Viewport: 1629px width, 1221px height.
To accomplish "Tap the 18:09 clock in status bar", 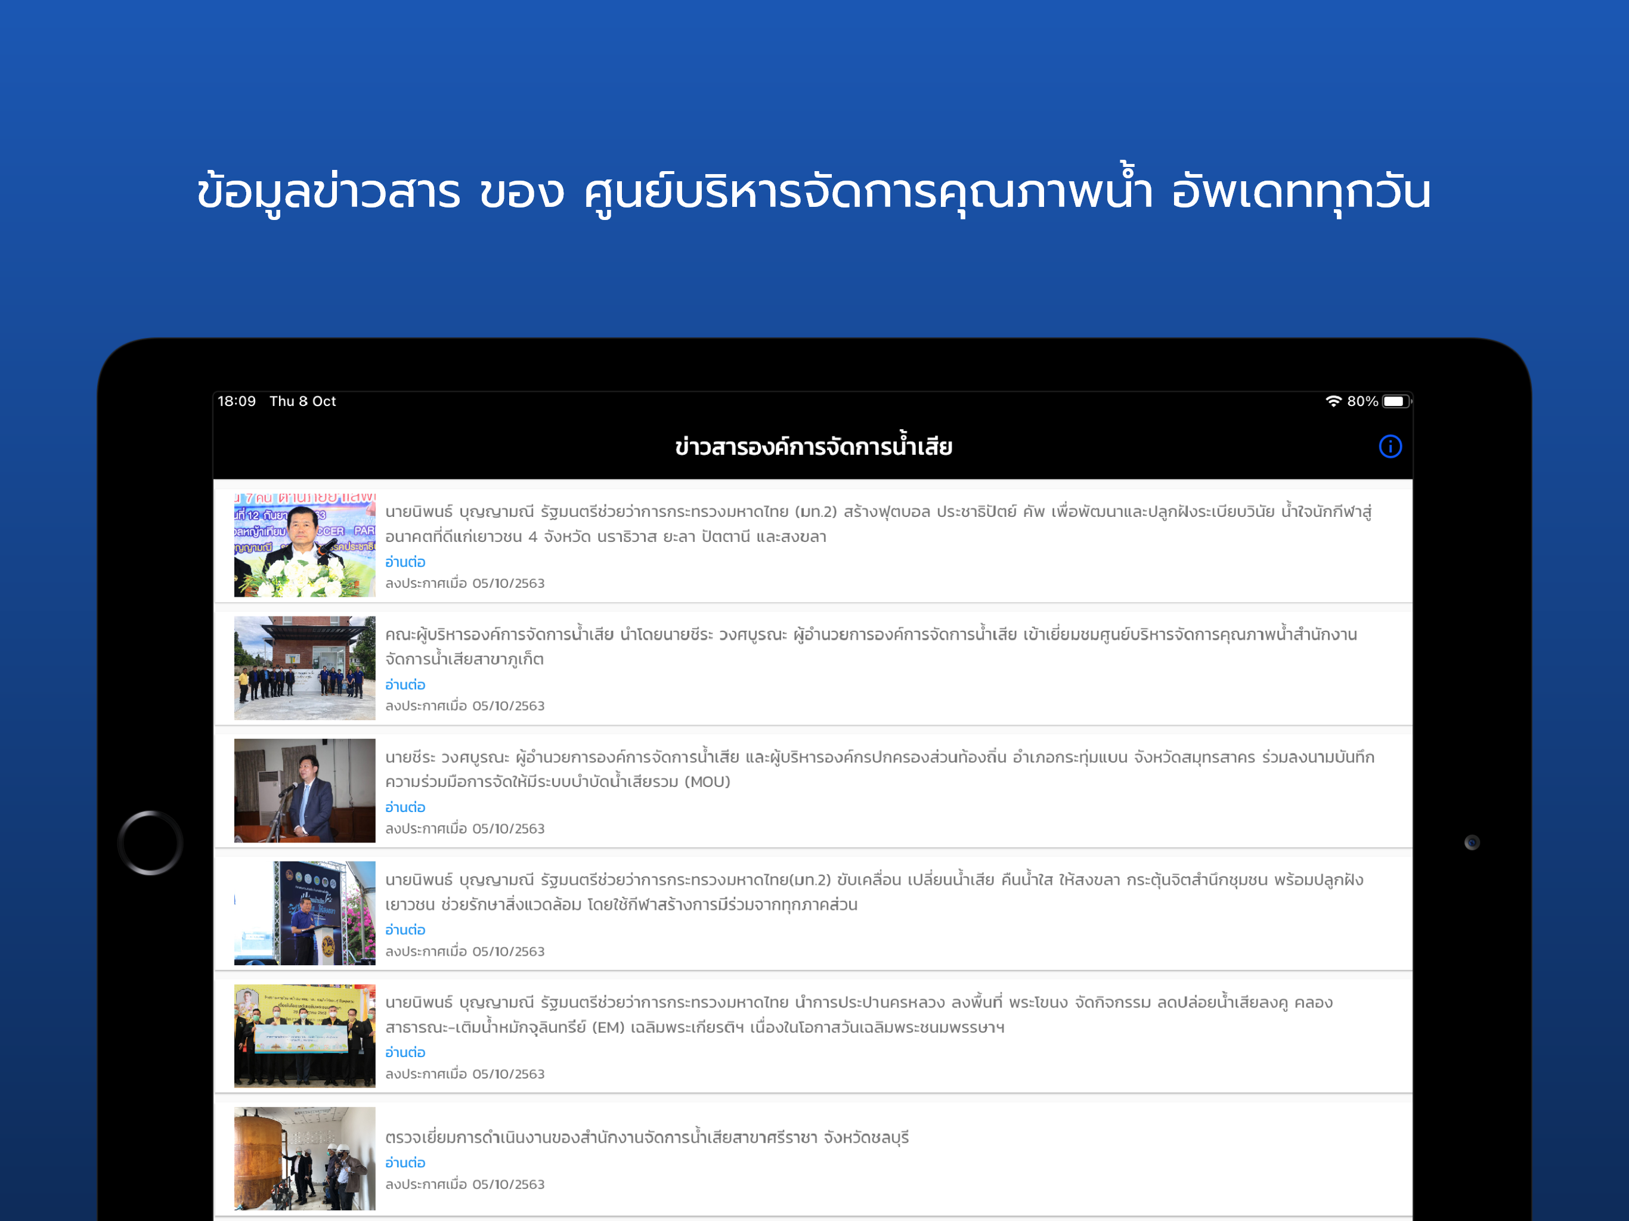I will [236, 401].
